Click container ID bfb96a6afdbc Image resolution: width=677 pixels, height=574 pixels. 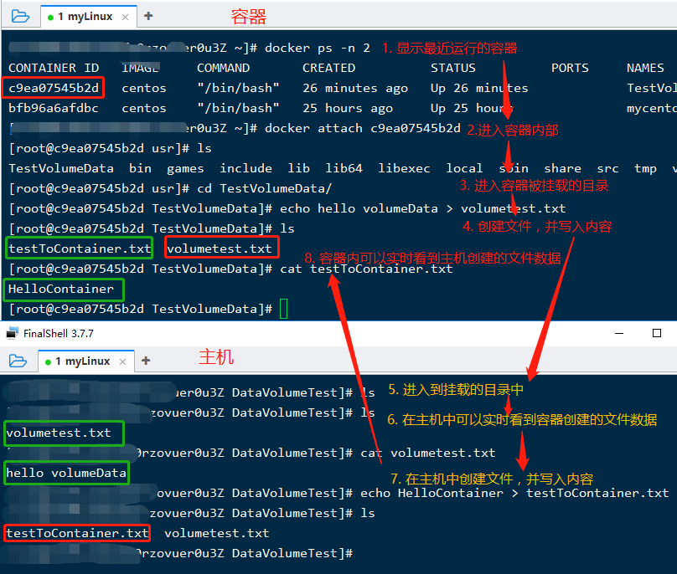54,108
